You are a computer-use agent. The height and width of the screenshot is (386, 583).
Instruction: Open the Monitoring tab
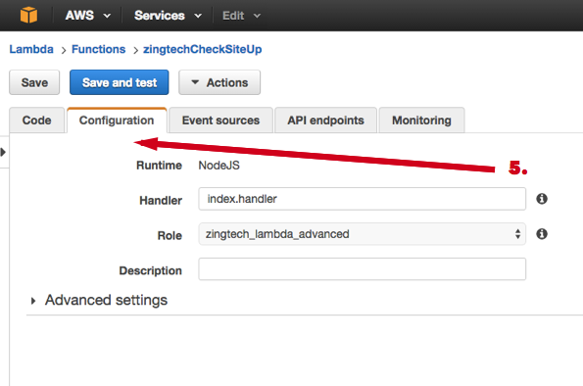(x=421, y=121)
